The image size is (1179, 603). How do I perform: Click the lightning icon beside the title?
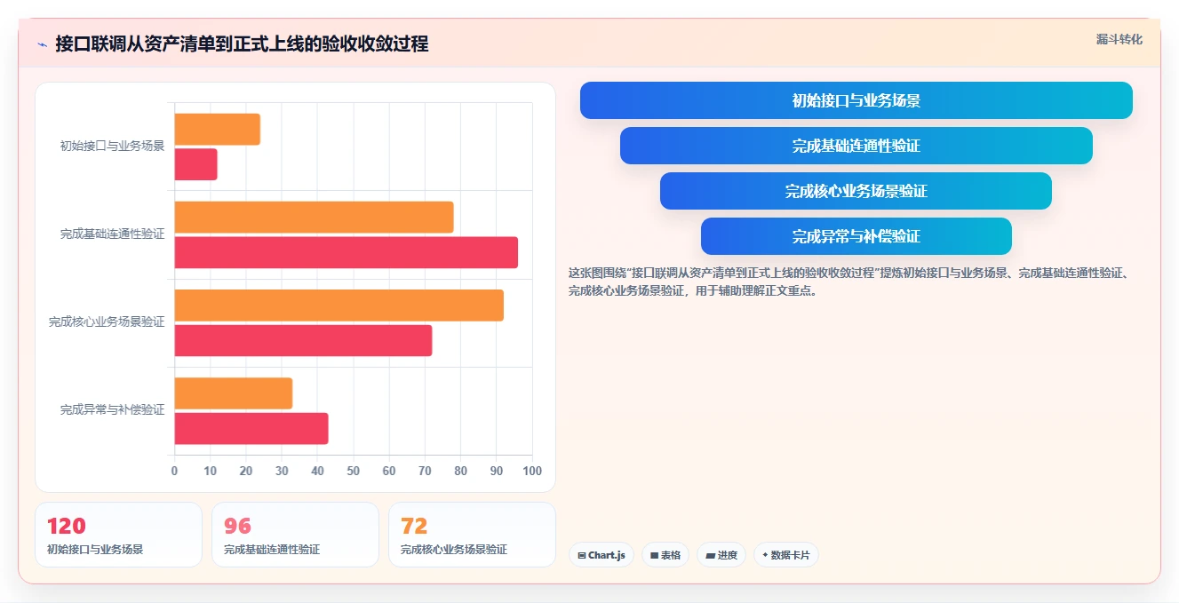point(42,44)
